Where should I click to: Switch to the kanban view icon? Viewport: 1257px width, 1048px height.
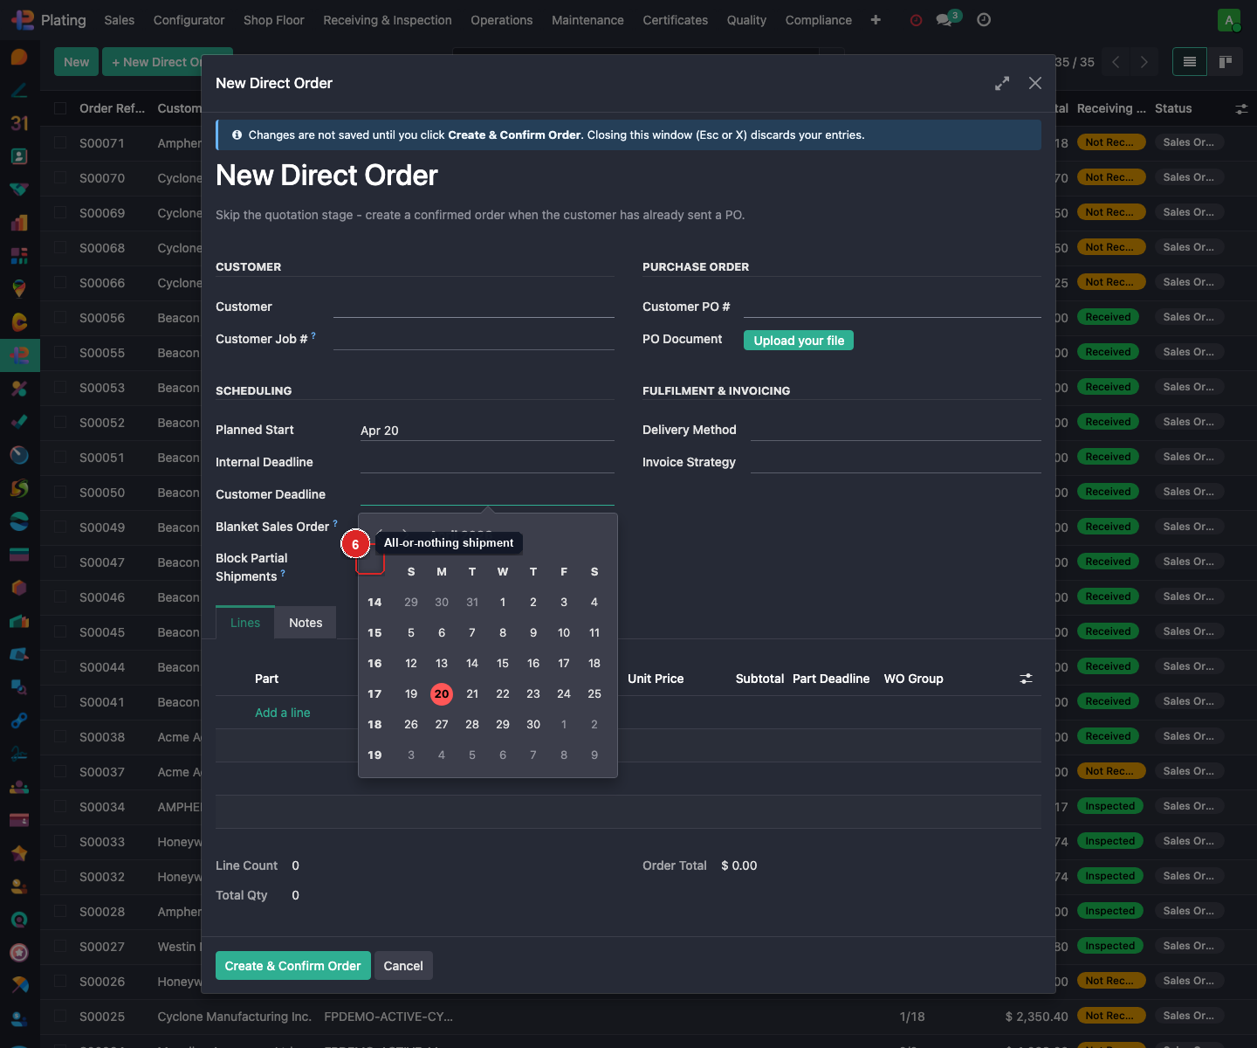point(1226,62)
